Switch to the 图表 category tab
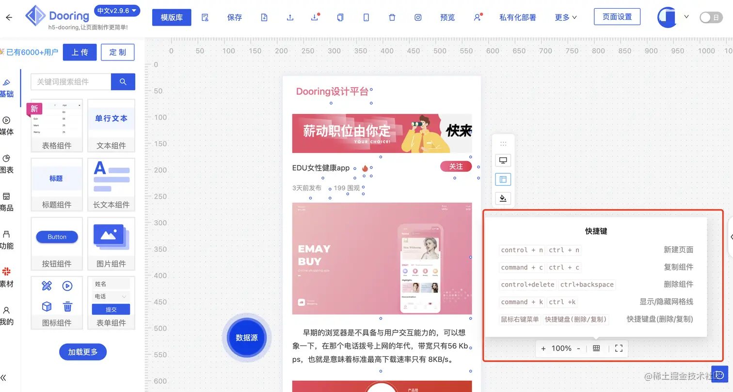Screen dimensions: 733x392 click(x=6, y=164)
